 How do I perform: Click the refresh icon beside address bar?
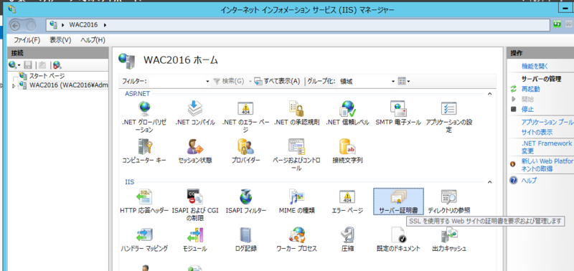pyautogui.click(x=557, y=25)
